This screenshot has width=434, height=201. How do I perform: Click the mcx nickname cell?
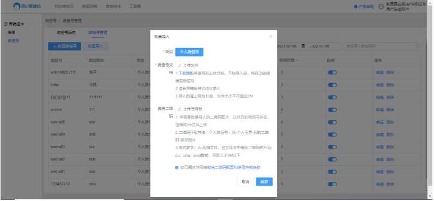pos(92,184)
